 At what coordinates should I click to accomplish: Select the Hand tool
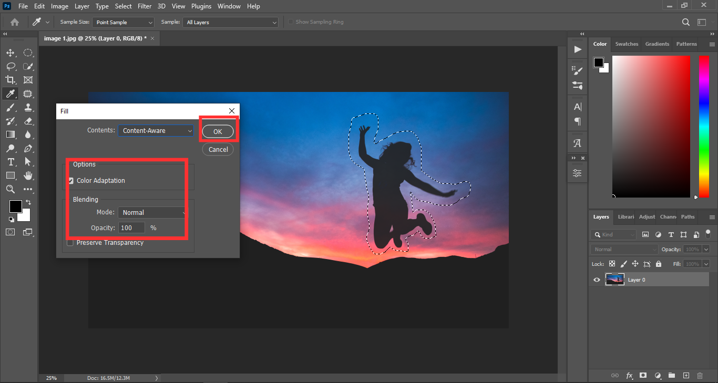(x=28, y=175)
